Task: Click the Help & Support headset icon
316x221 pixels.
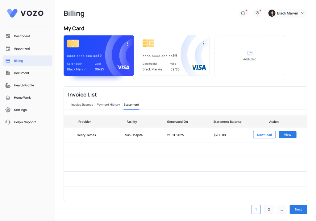Action: coord(8,122)
